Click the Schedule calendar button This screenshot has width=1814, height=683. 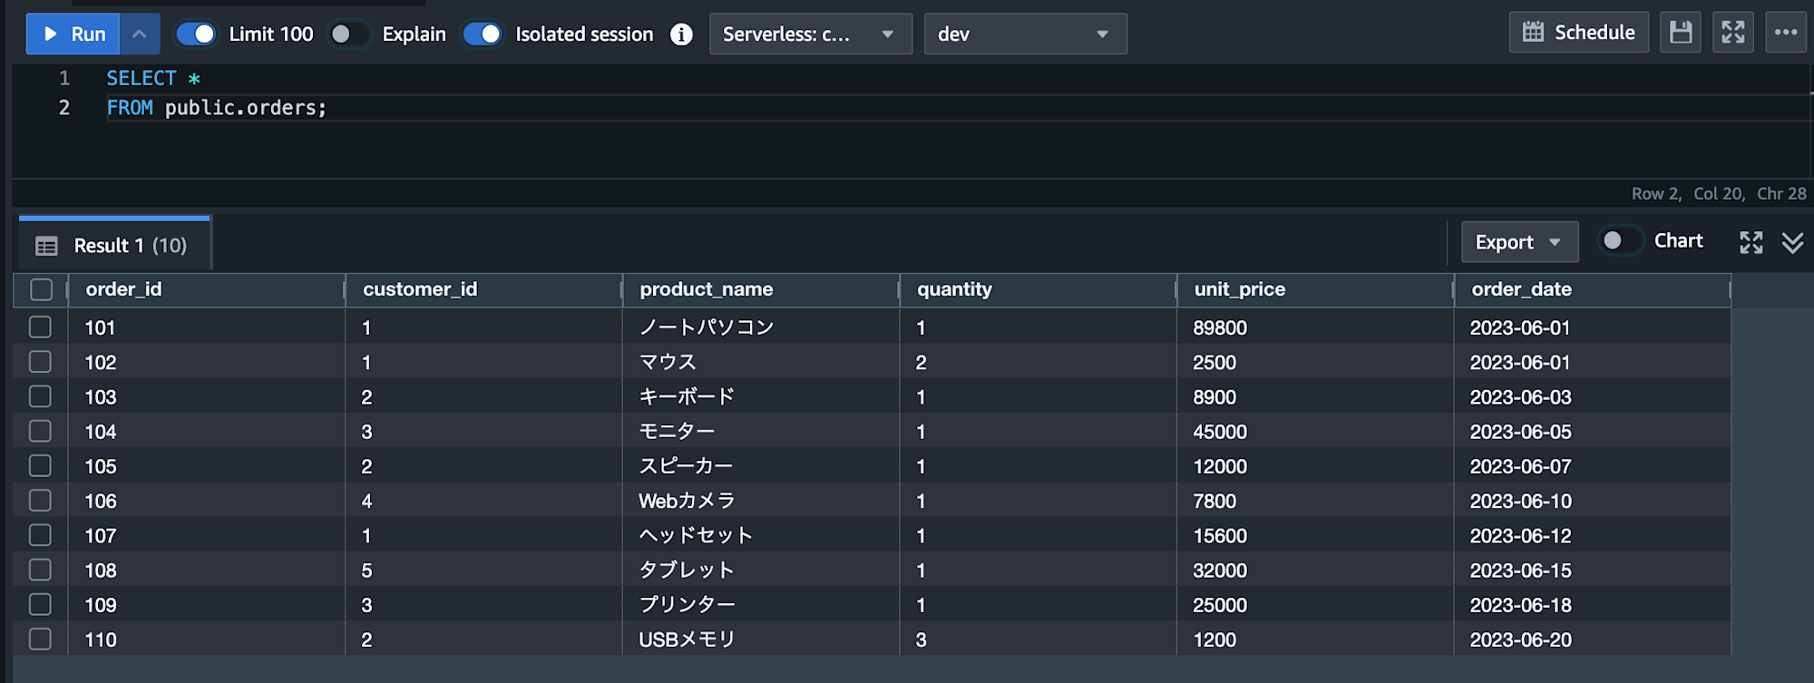click(1578, 34)
